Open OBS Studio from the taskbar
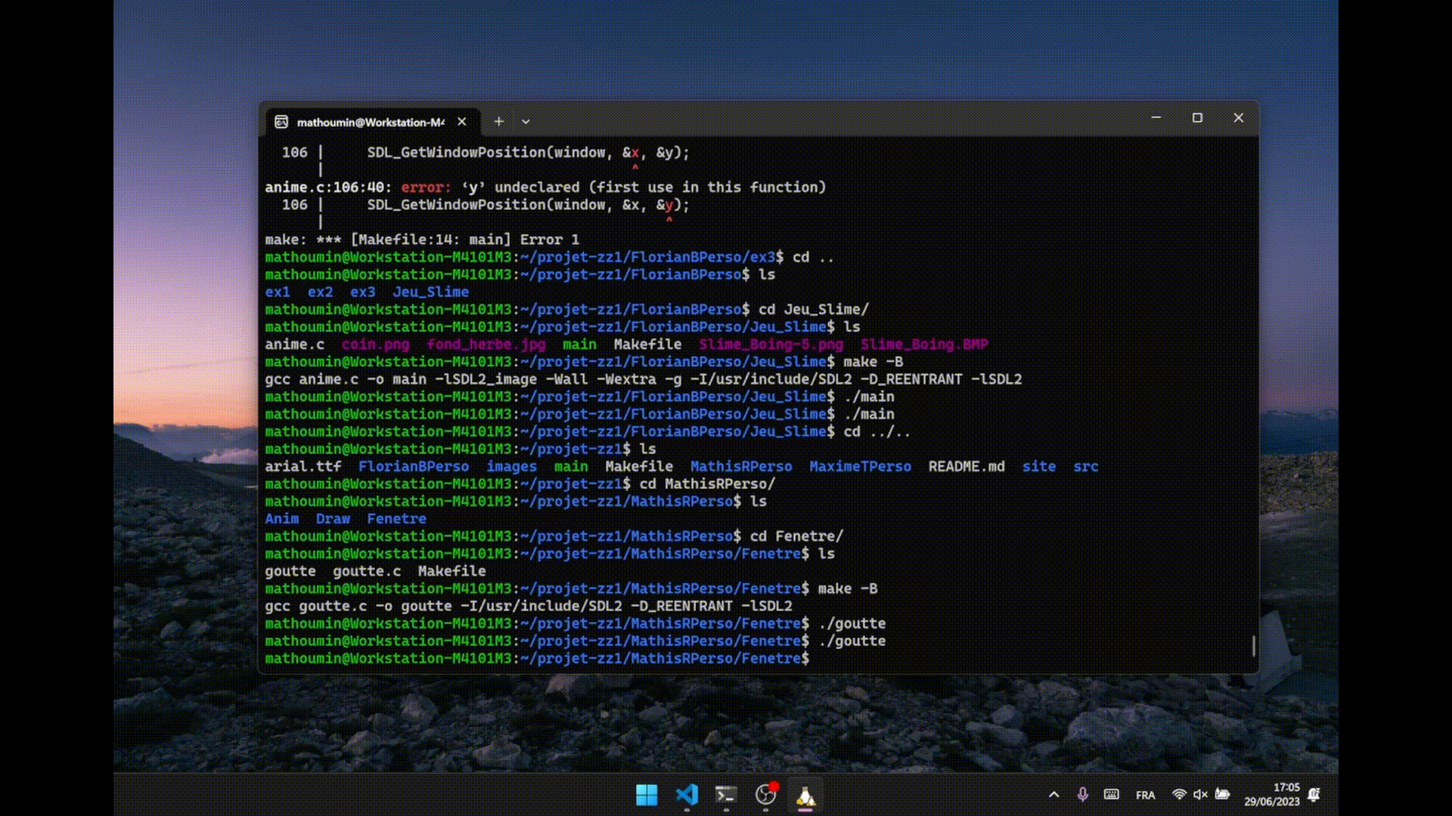Image resolution: width=1452 pixels, height=816 pixels. (765, 795)
